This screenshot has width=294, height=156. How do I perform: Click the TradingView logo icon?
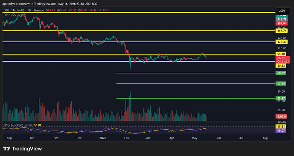click(7, 149)
